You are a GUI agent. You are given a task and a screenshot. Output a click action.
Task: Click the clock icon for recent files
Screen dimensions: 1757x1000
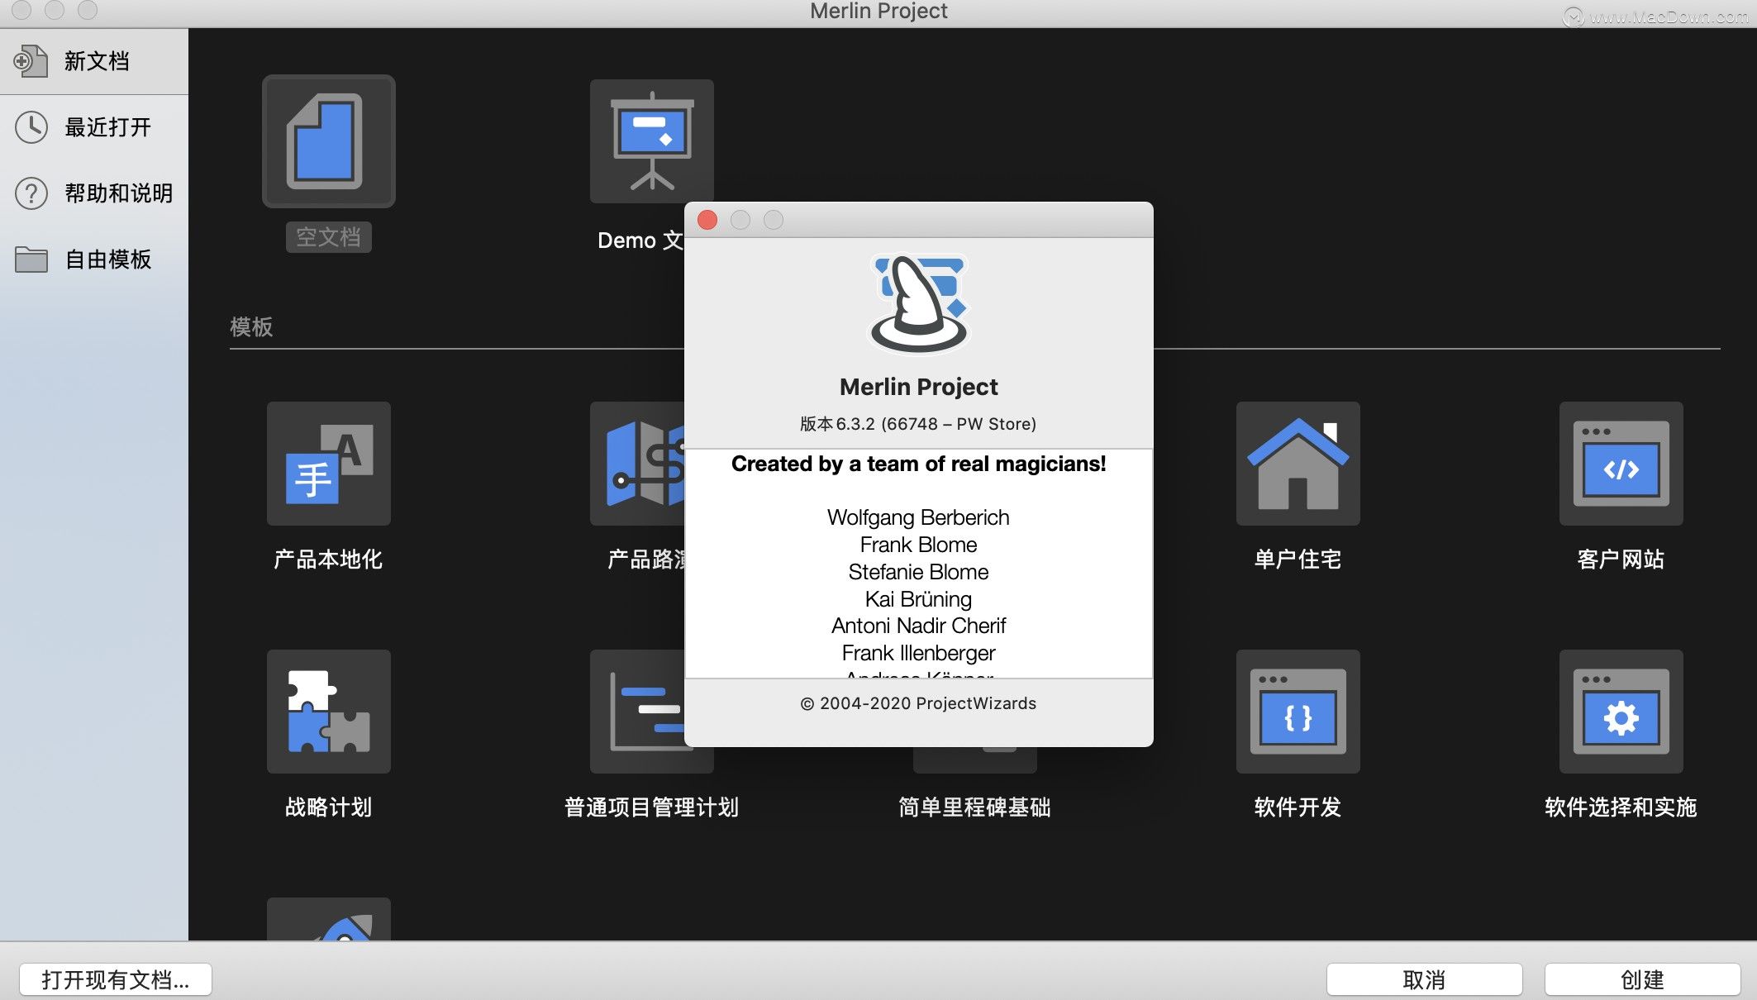[31, 127]
